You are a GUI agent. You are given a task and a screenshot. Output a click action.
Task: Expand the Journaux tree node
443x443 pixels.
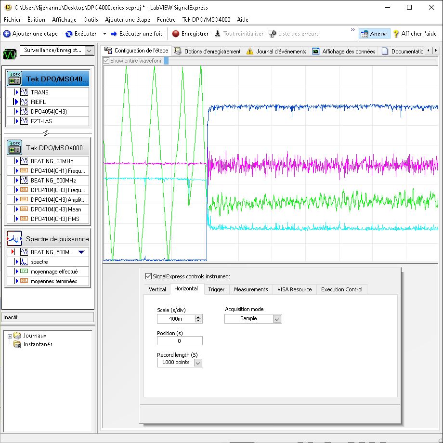(10, 336)
